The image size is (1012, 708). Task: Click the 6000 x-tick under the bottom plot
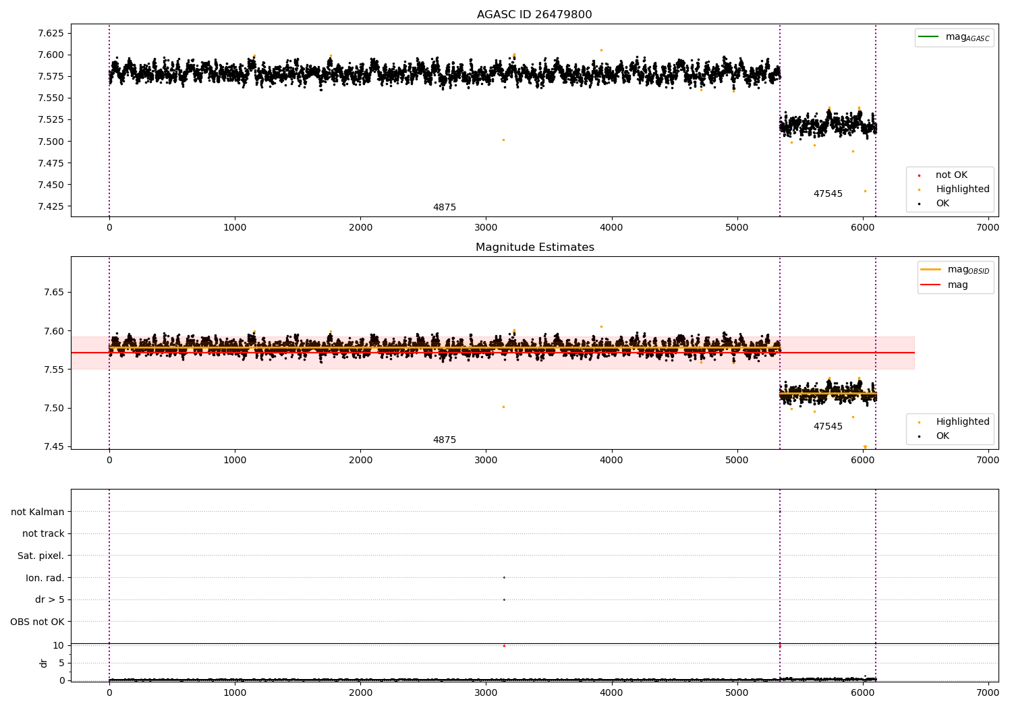862,692
